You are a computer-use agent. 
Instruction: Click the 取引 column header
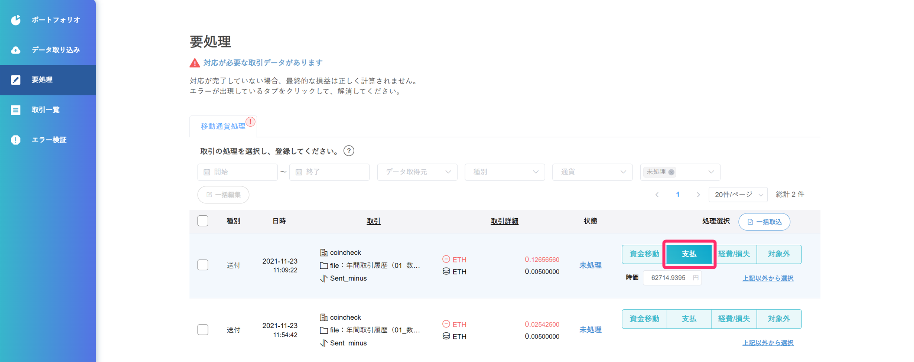373,221
